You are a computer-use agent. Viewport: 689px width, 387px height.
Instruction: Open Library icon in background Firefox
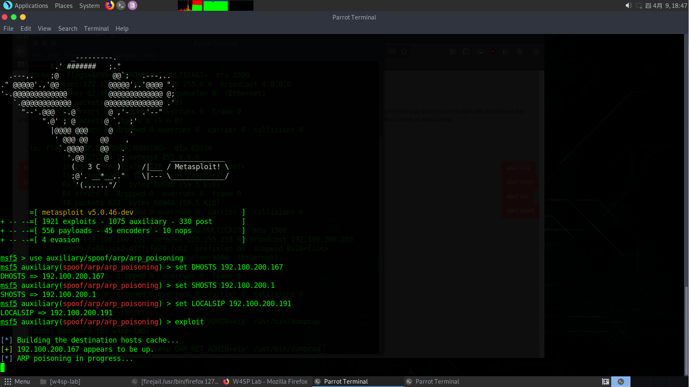point(453,51)
